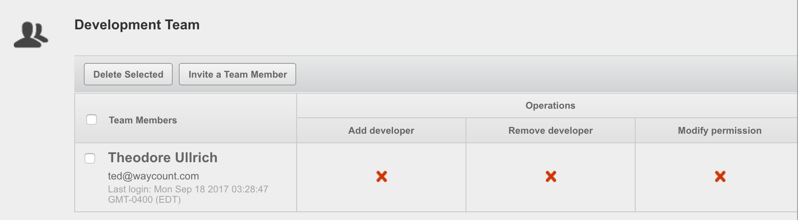Click the team members group icon

(x=31, y=35)
